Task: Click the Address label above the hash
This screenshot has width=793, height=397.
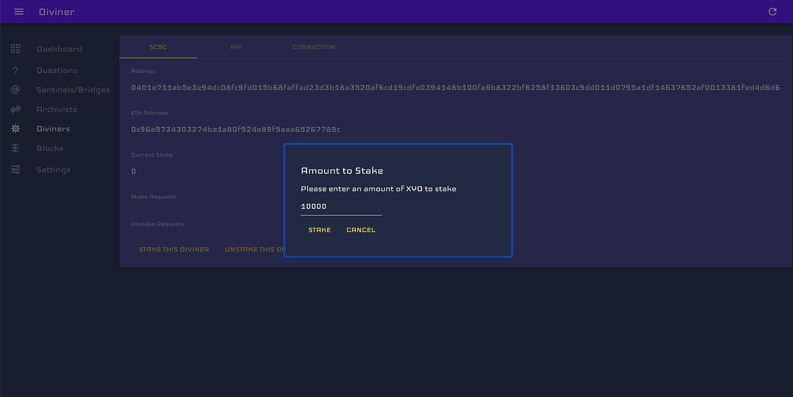Action: click(143, 71)
